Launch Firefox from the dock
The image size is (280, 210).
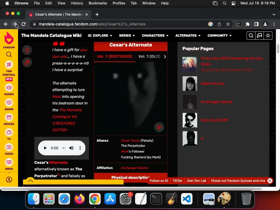coord(80,199)
